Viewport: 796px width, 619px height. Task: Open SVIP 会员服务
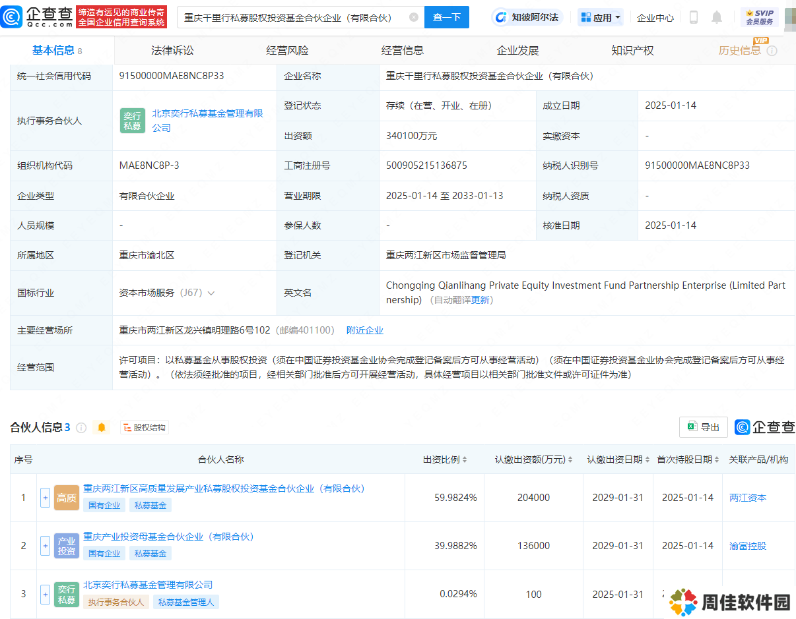(759, 17)
